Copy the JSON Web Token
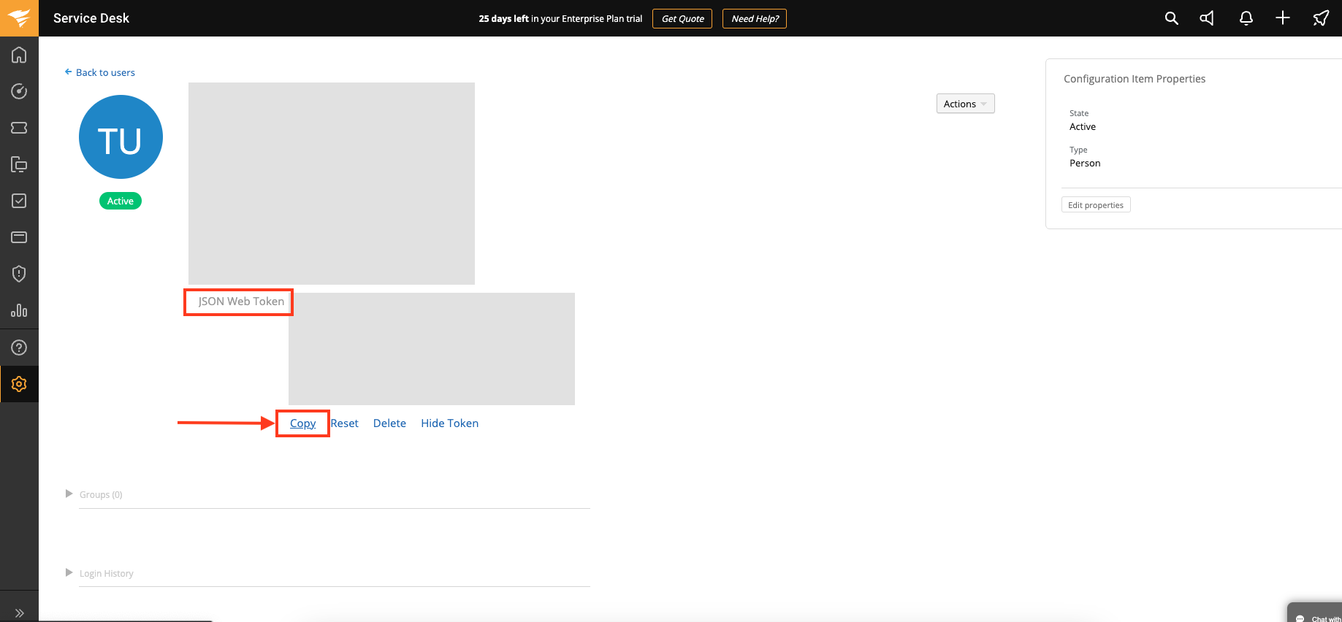This screenshot has width=1342, height=622. [302, 423]
